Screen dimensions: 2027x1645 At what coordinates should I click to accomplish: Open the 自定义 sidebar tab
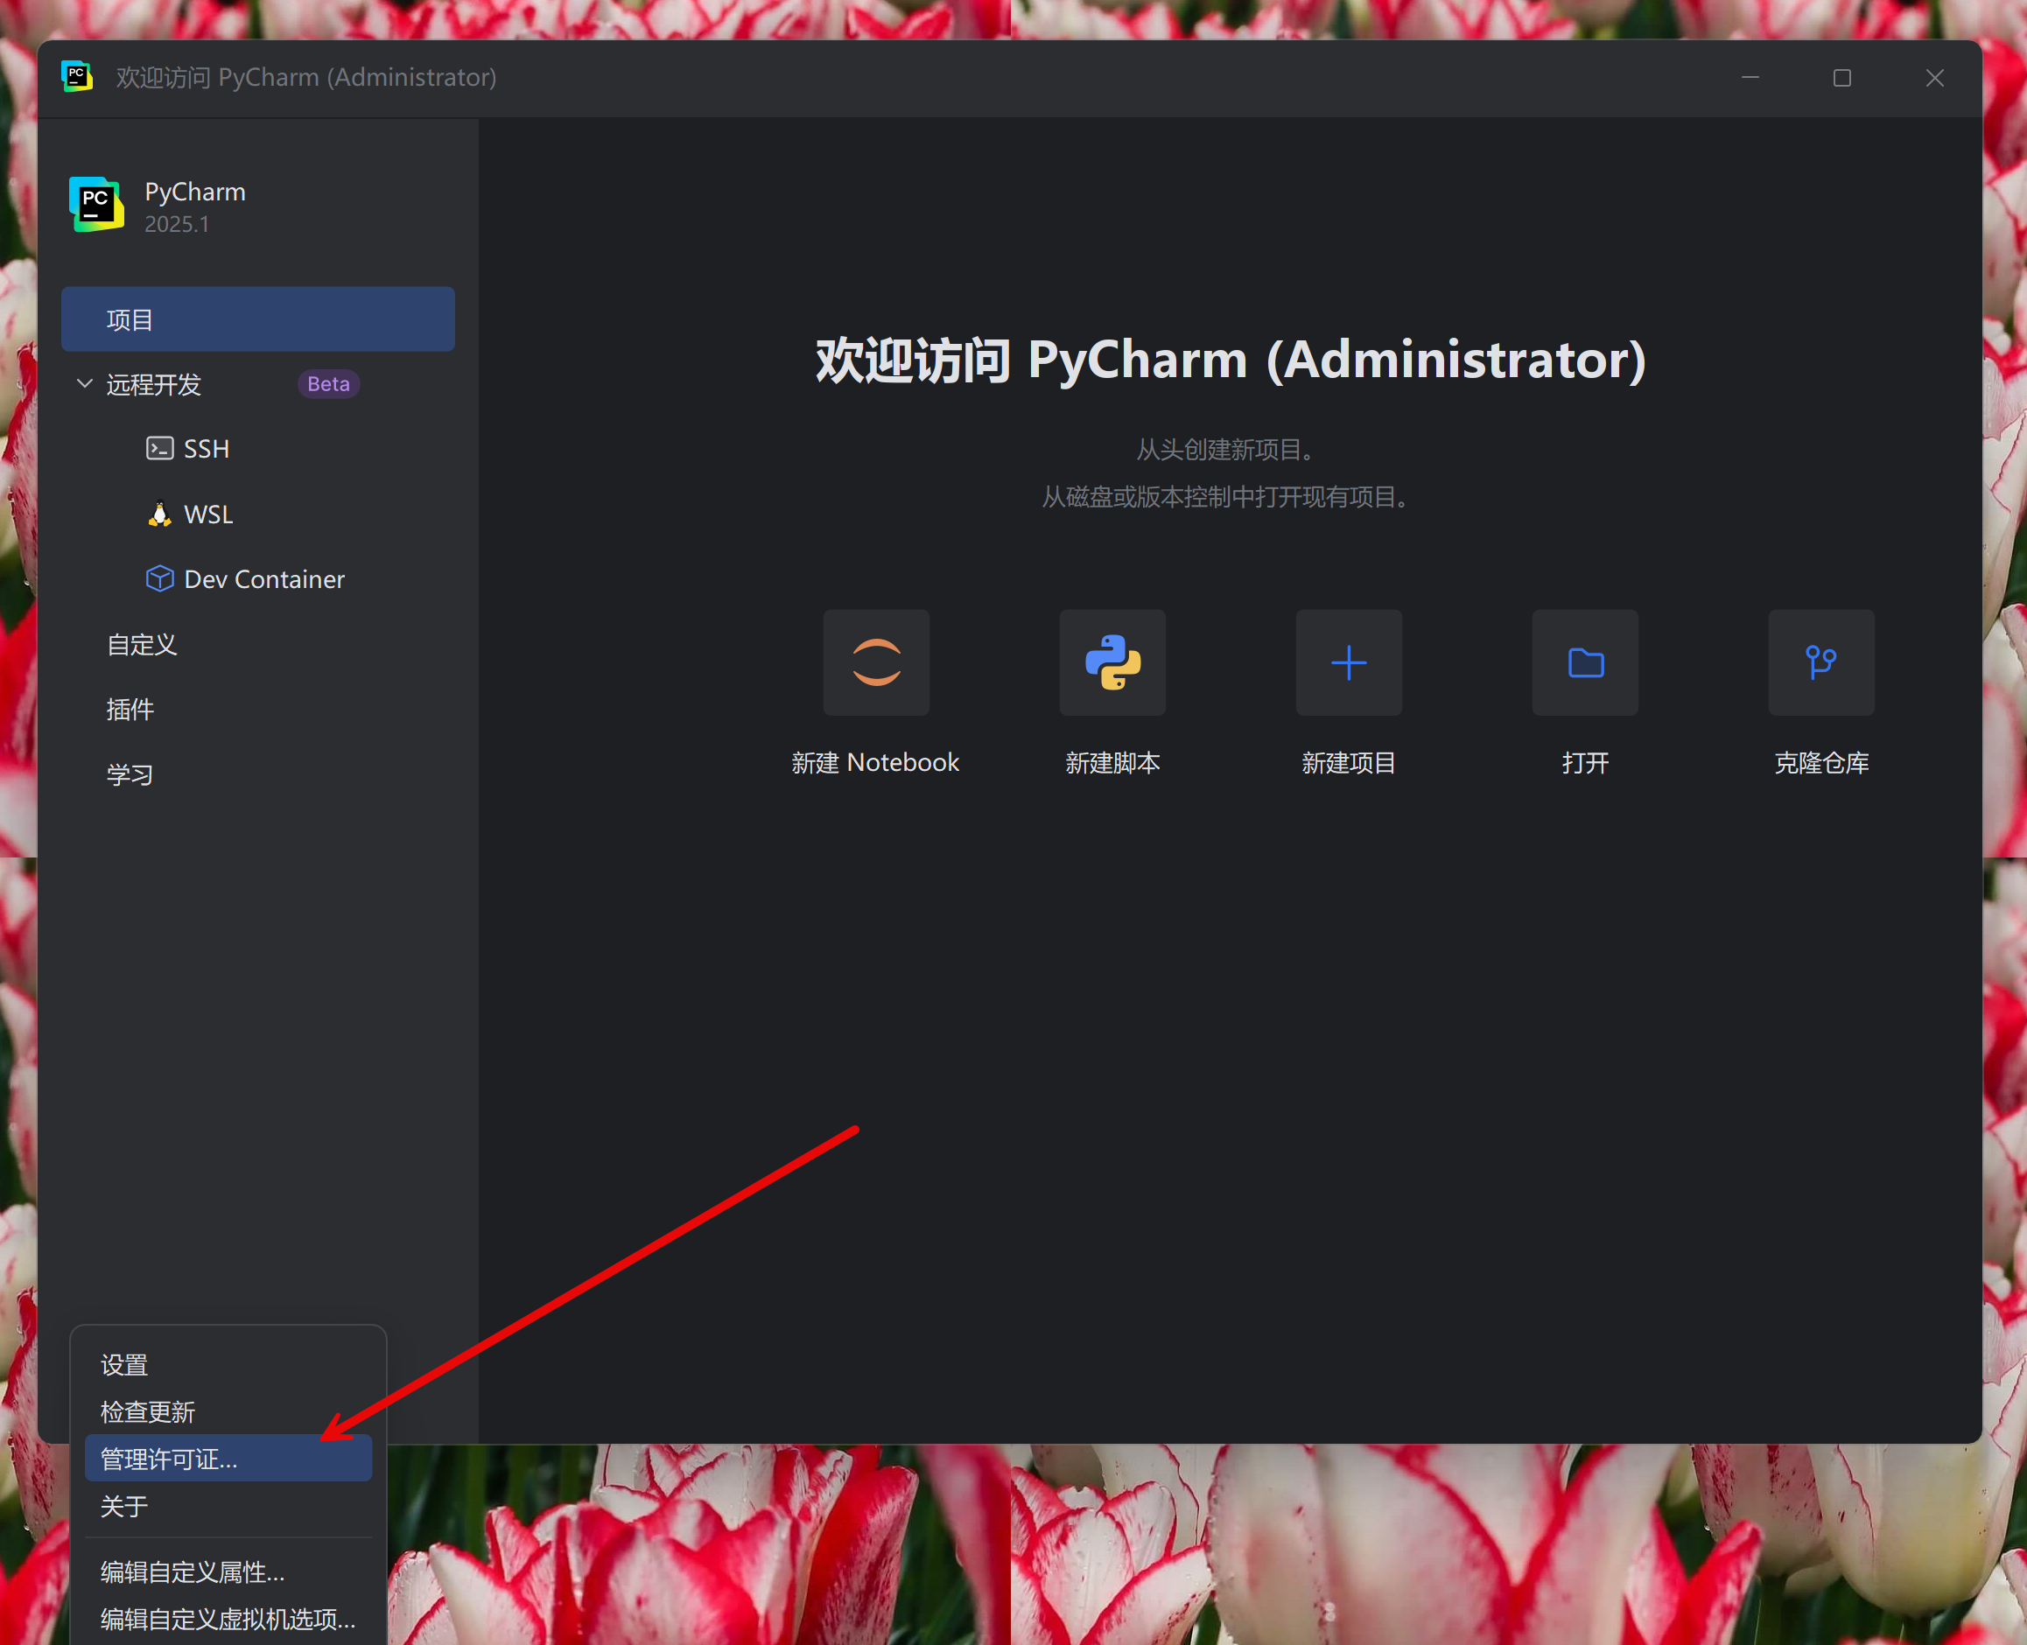[142, 644]
